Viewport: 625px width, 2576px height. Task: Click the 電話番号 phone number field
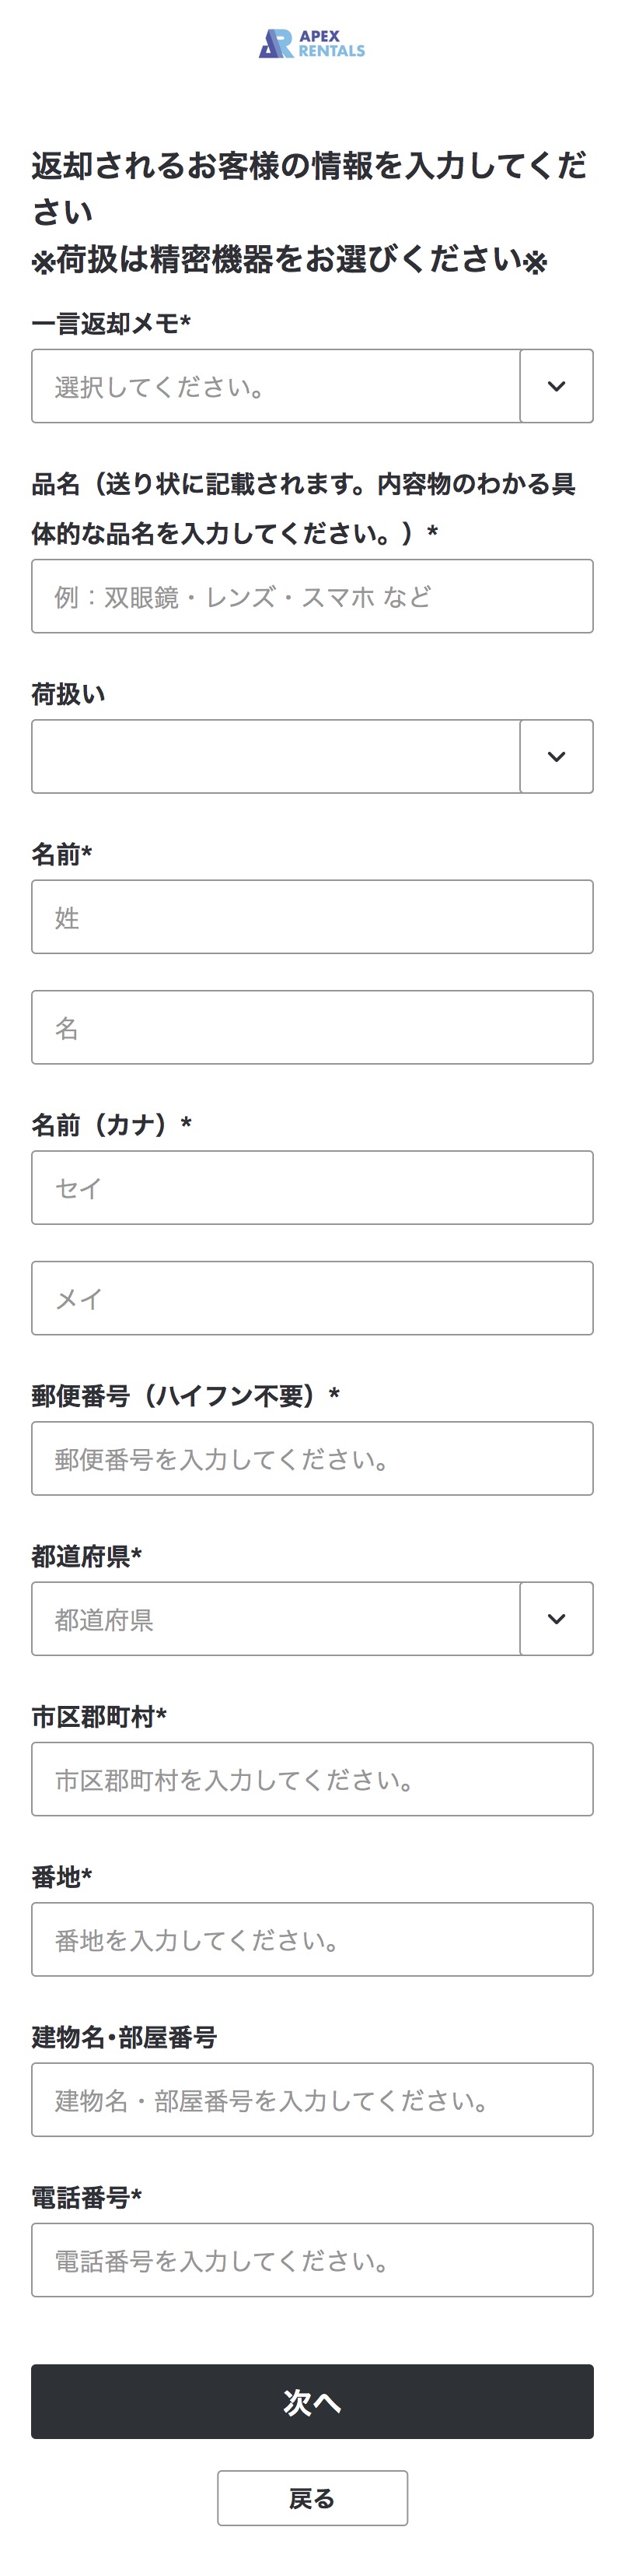tap(312, 2260)
